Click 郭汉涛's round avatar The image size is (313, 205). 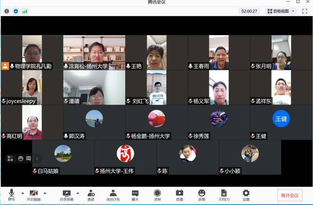point(94,119)
